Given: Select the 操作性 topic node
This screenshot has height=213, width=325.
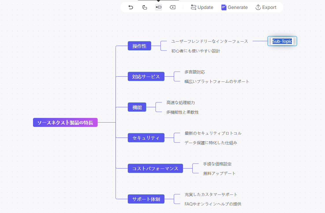Looking at the screenshot, I should pyautogui.click(x=139, y=46).
